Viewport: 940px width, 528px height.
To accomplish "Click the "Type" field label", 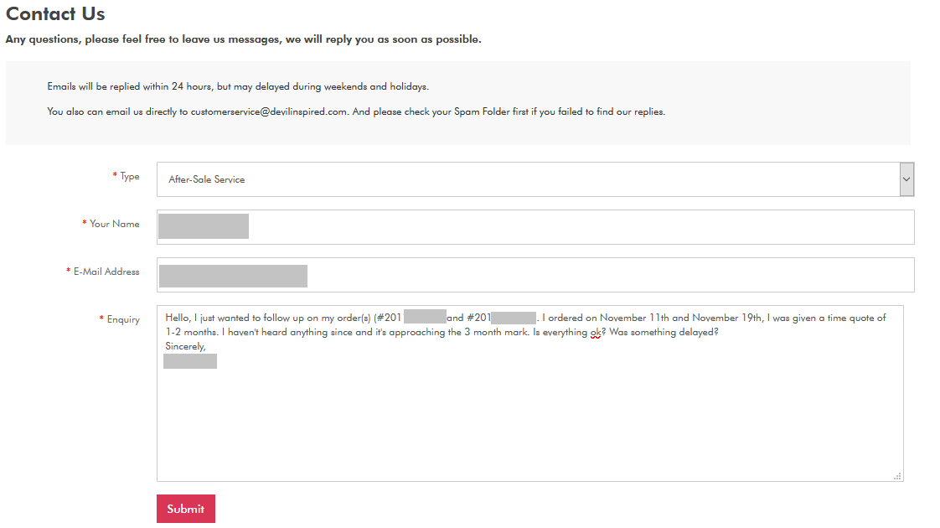I will click(x=130, y=176).
